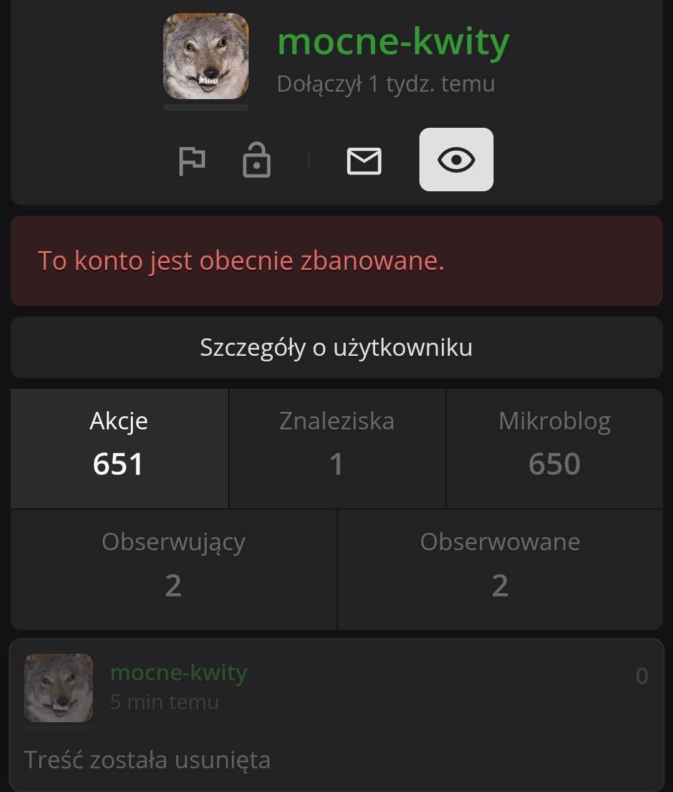Open the mocne-kwity post author link
Screen dimensions: 673x792
(179, 673)
